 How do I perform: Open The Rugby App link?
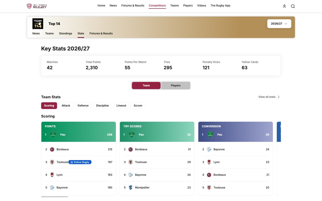point(220,6)
